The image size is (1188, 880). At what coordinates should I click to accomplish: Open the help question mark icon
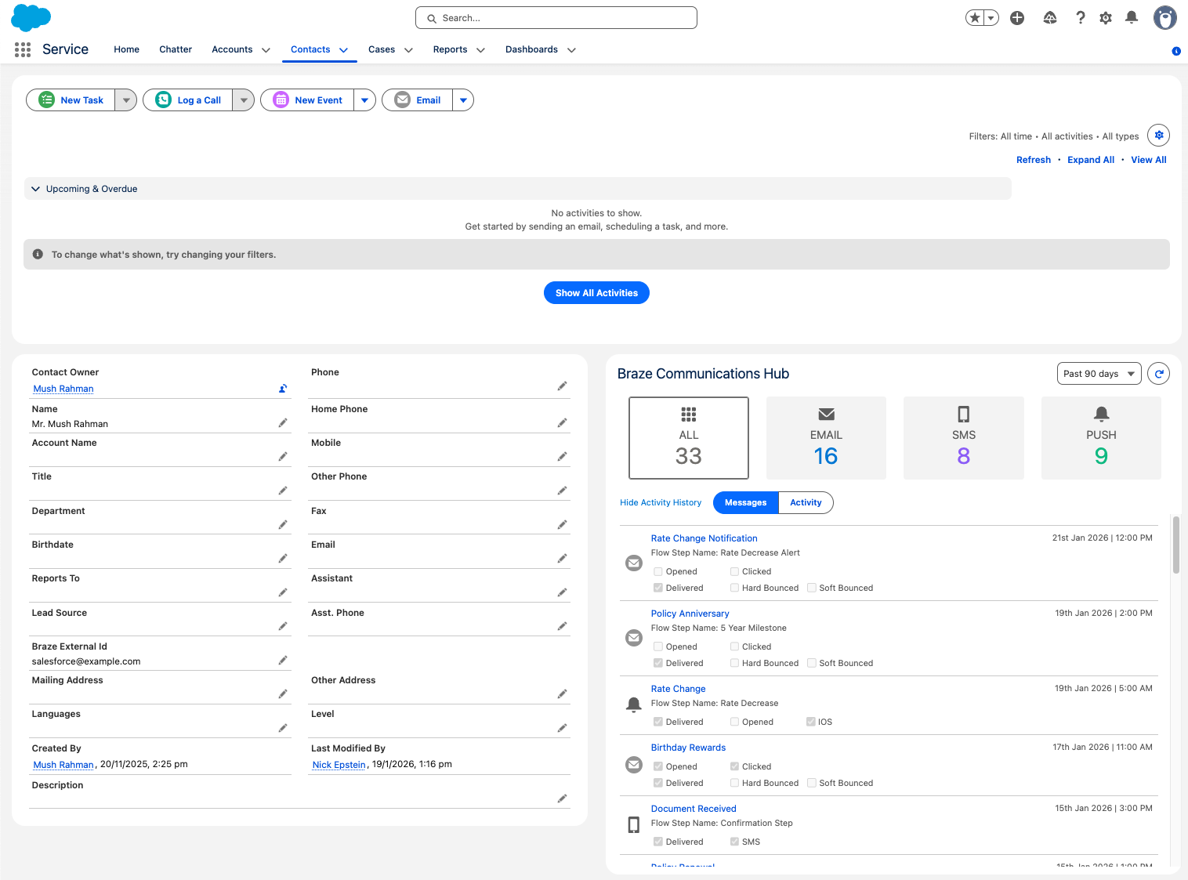click(1080, 18)
